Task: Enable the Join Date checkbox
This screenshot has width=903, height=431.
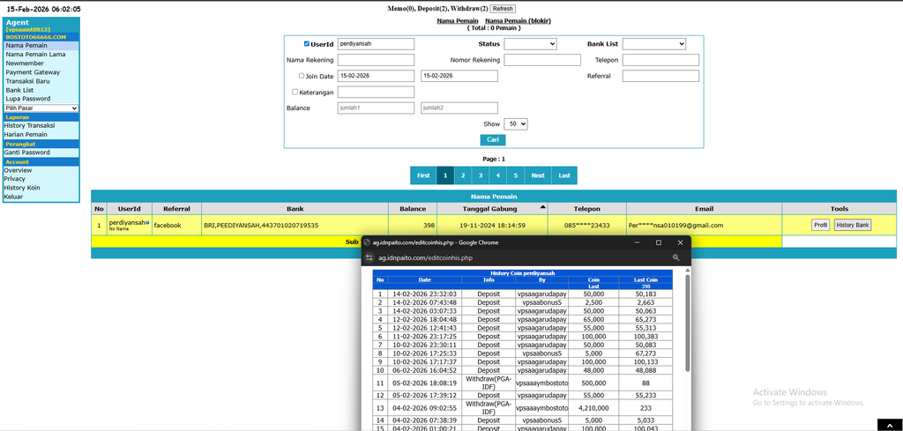Action: [x=302, y=76]
